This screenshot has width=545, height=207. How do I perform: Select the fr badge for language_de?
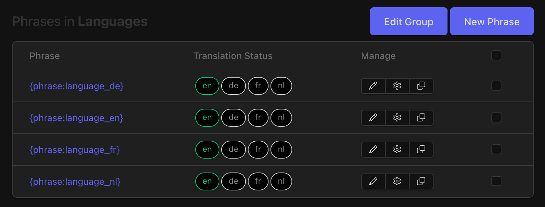click(258, 86)
